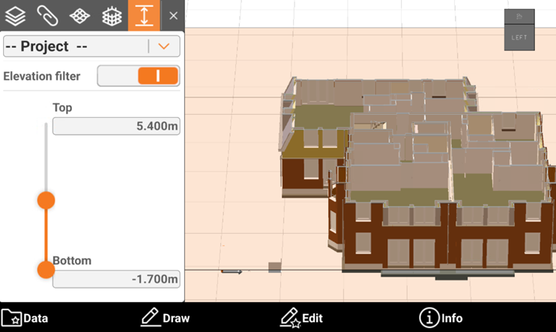Click the lower elevation slider handle
Screen dimensions: 556x332
46,270
